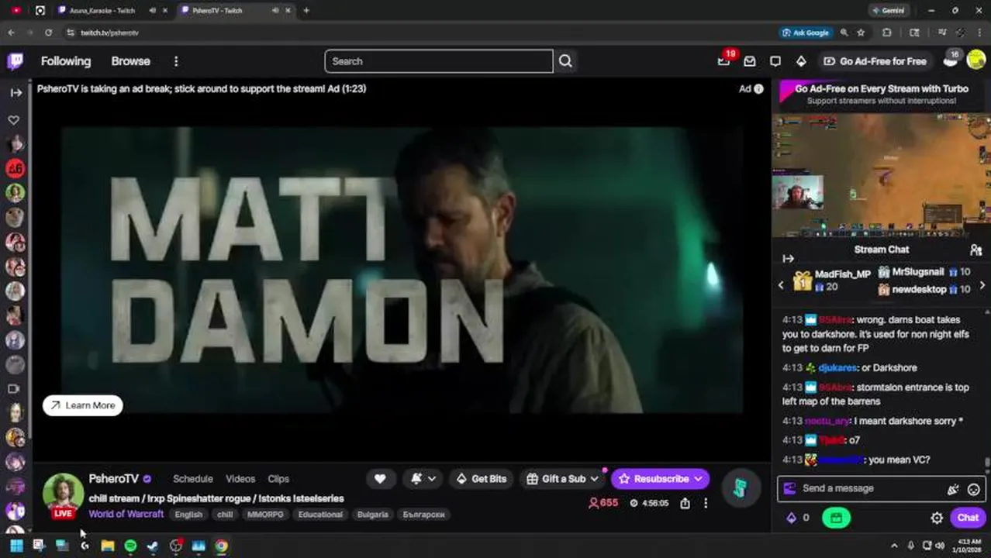
Task: Open File Explorer from taskbar
Action: (108, 546)
